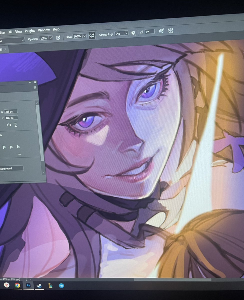The height and width of the screenshot is (300, 244).
Task: Open the Opacity slider dropdown arrow
Action: [51, 38]
